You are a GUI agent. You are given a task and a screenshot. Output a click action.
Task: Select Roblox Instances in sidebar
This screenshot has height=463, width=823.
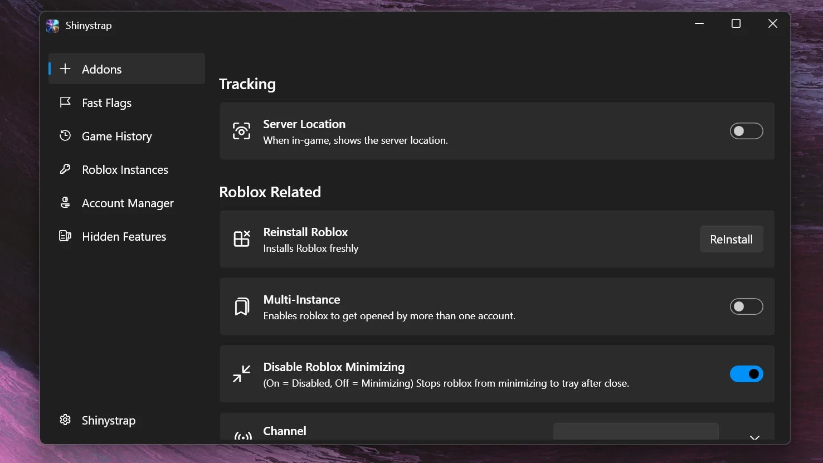(x=127, y=169)
